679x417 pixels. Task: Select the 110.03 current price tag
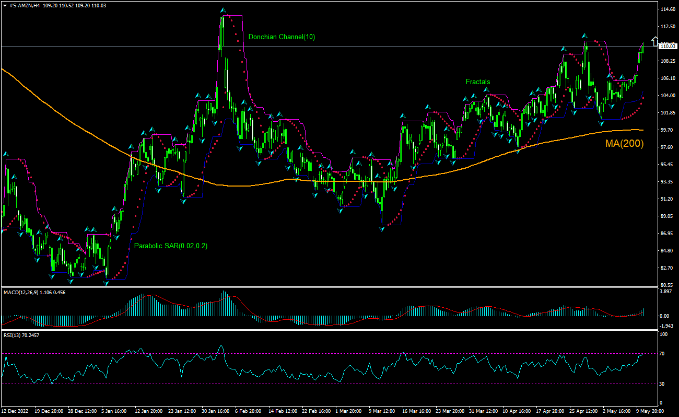[x=668, y=47]
